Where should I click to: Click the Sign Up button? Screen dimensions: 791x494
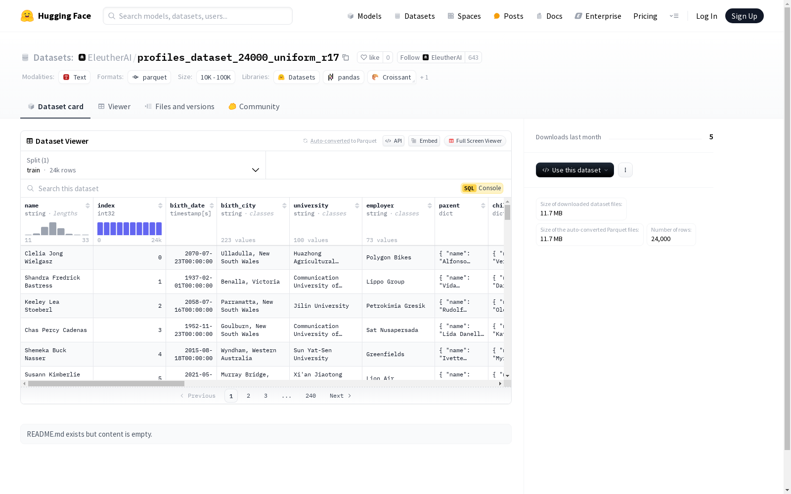click(x=744, y=16)
